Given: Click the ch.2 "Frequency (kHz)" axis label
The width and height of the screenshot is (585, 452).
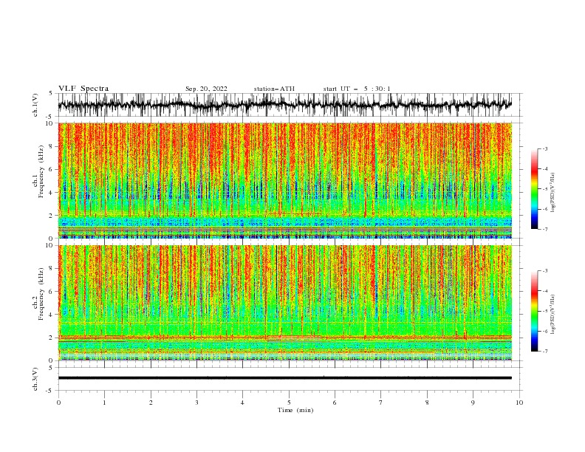Looking at the screenshot, I should tap(41, 294).
